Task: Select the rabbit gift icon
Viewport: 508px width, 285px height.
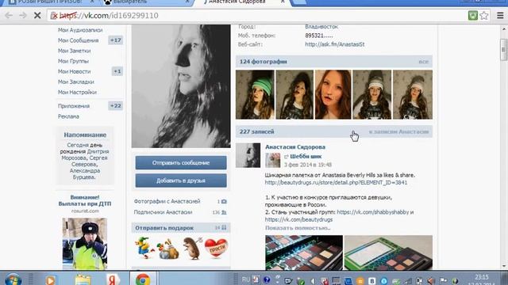Action: tap(167, 249)
